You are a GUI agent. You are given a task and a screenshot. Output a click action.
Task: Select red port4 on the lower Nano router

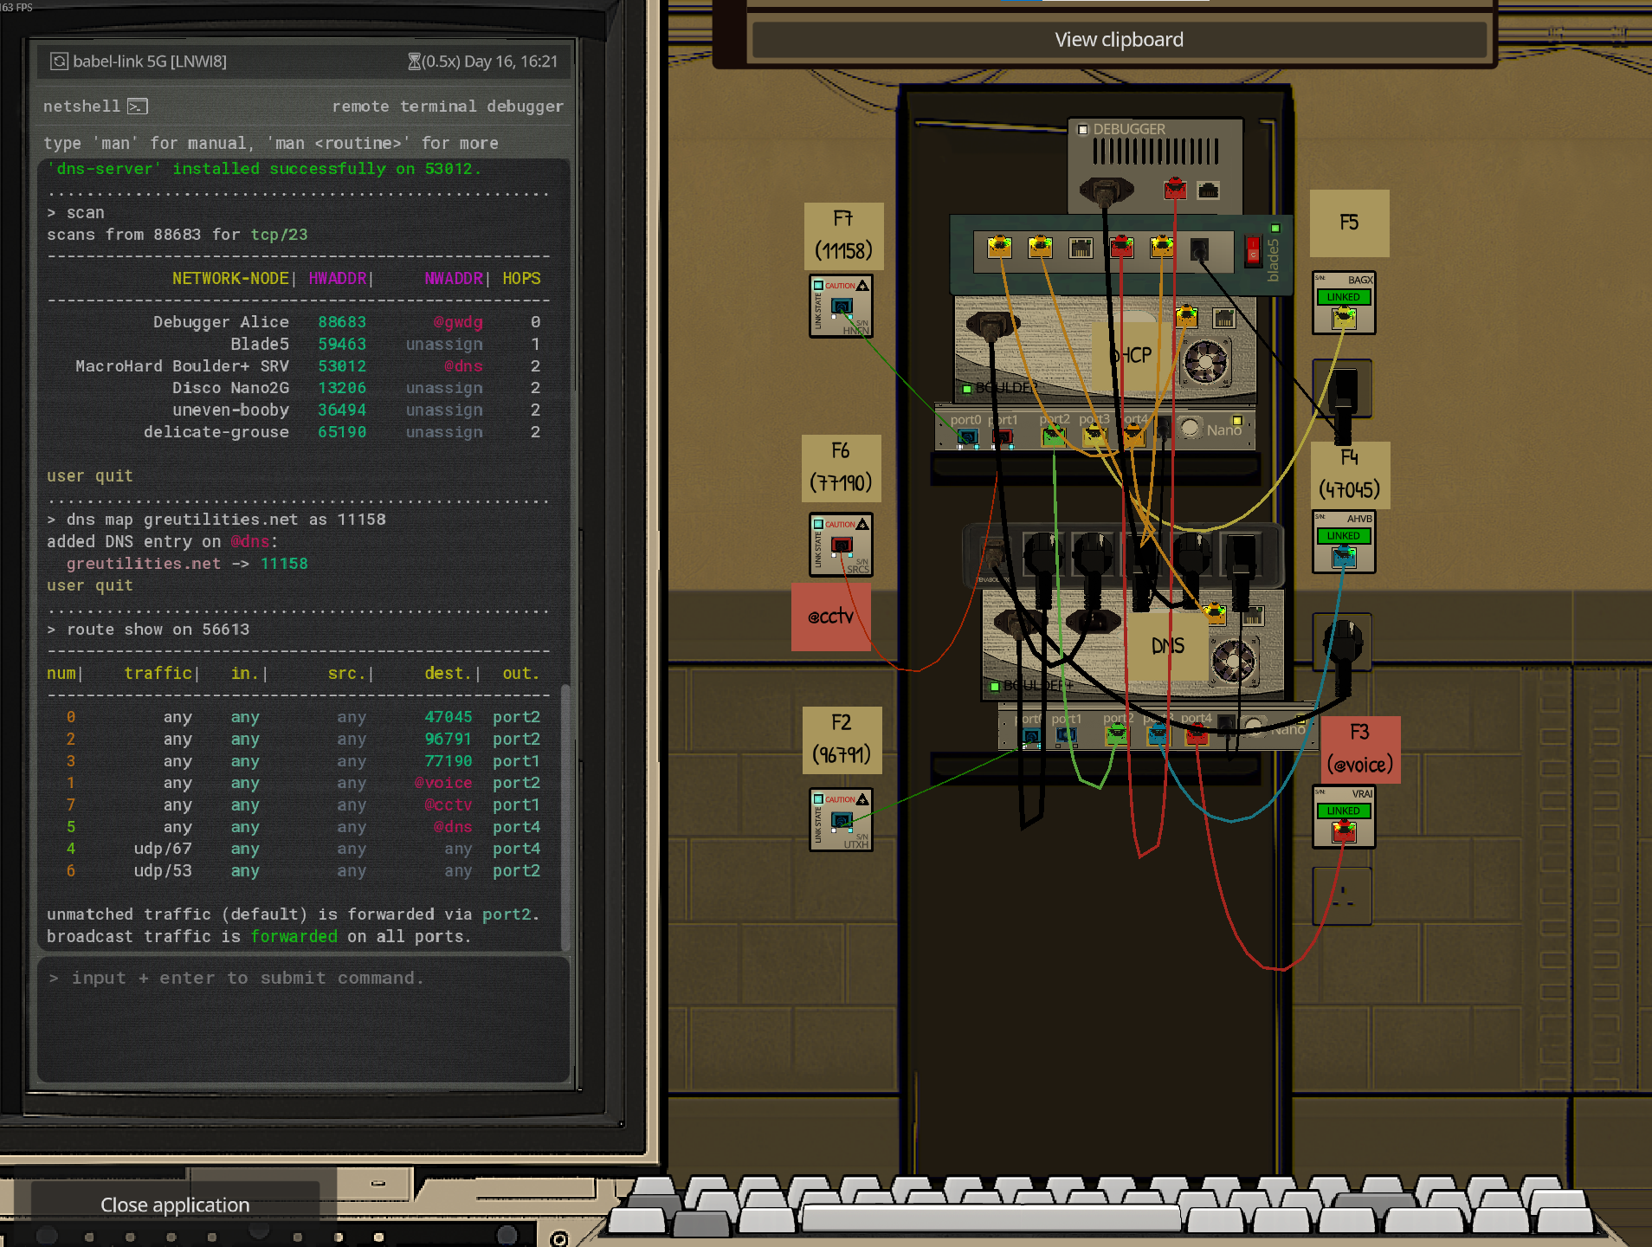point(1197,735)
